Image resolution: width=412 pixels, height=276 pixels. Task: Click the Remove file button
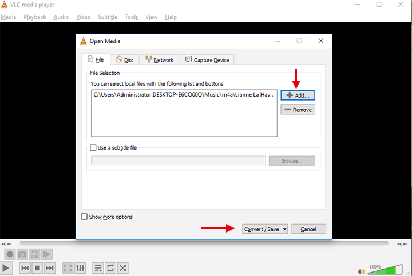pyautogui.click(x=298, y=110)
